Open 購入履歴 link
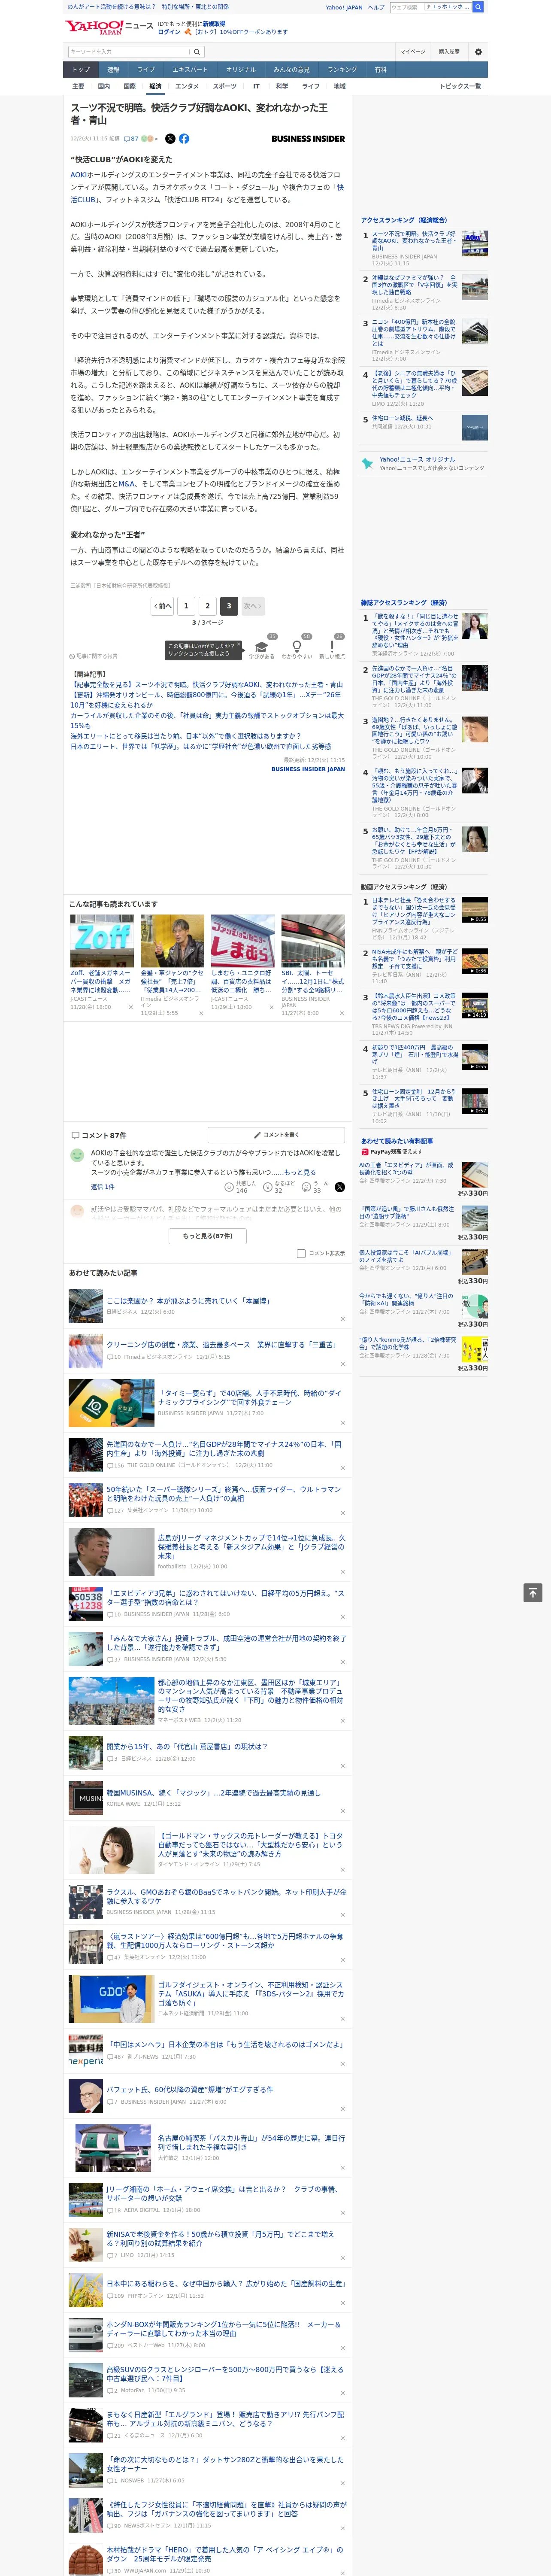 pyautogui.click(x=449, y=52)
